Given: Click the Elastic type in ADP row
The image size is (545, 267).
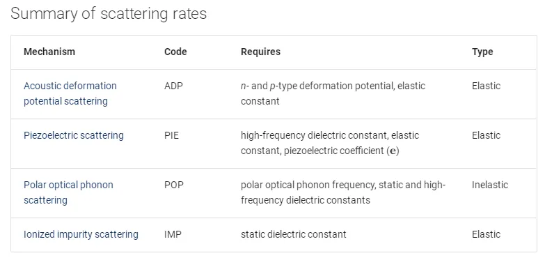Looking at the screenshot, I should 487,86.
